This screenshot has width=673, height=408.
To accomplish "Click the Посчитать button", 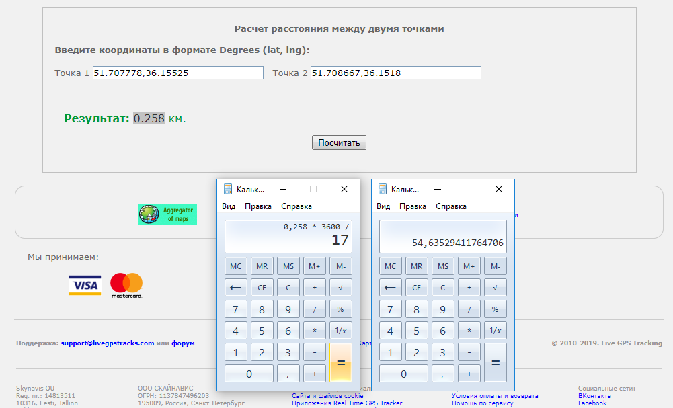I will click(339, 143).
